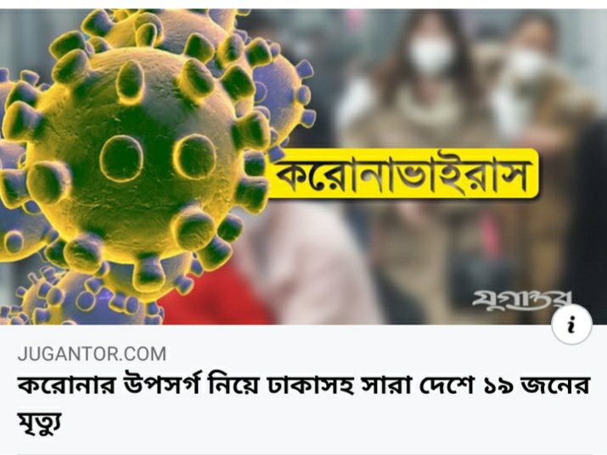607x455 pixels.
Task: Tap the first headline word করোনার
Action: tap(66, 385)
